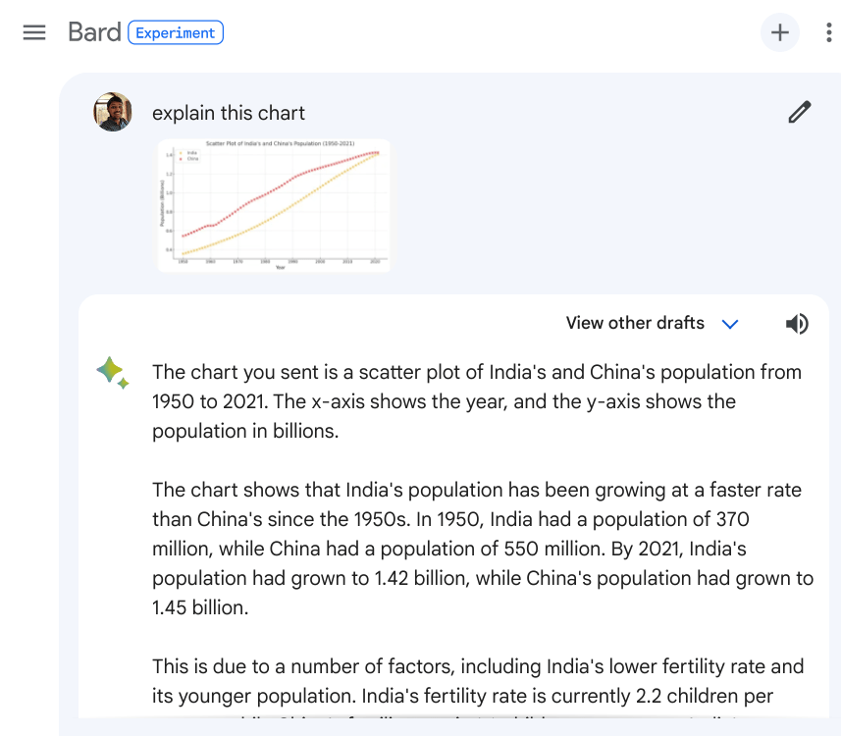Click the paragraph mentioning 370 million population
The height and width of the screenshot is (736, 841).
[483, 549]
